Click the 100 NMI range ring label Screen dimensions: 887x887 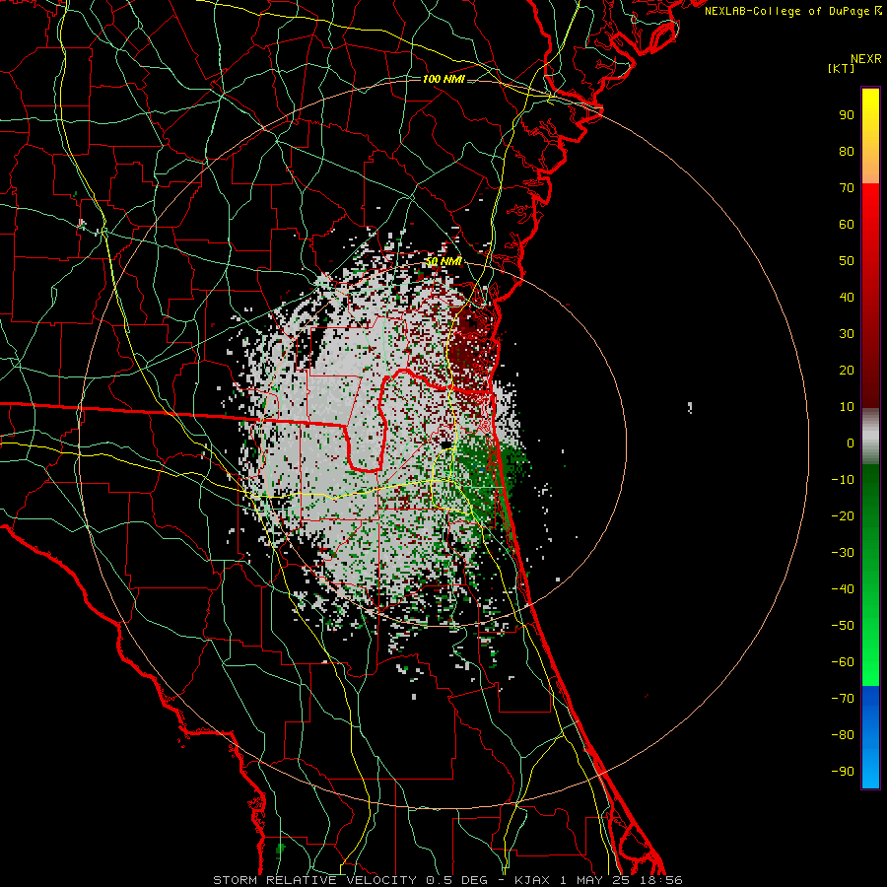[x=443, y=79]
